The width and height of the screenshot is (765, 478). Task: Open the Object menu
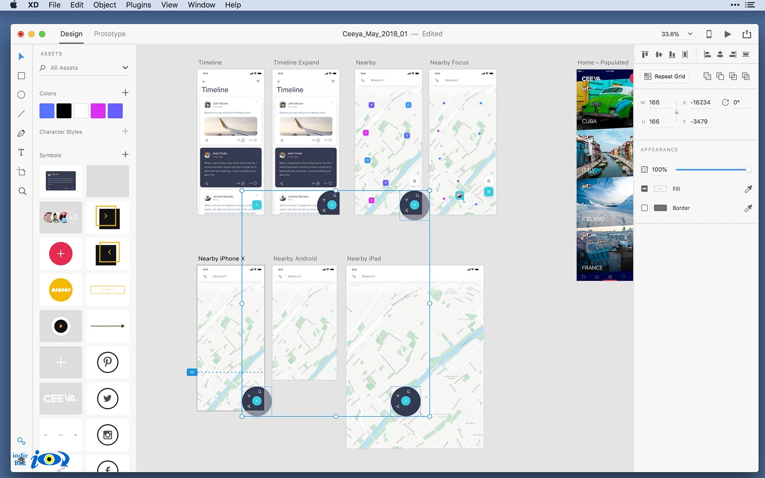105,5
